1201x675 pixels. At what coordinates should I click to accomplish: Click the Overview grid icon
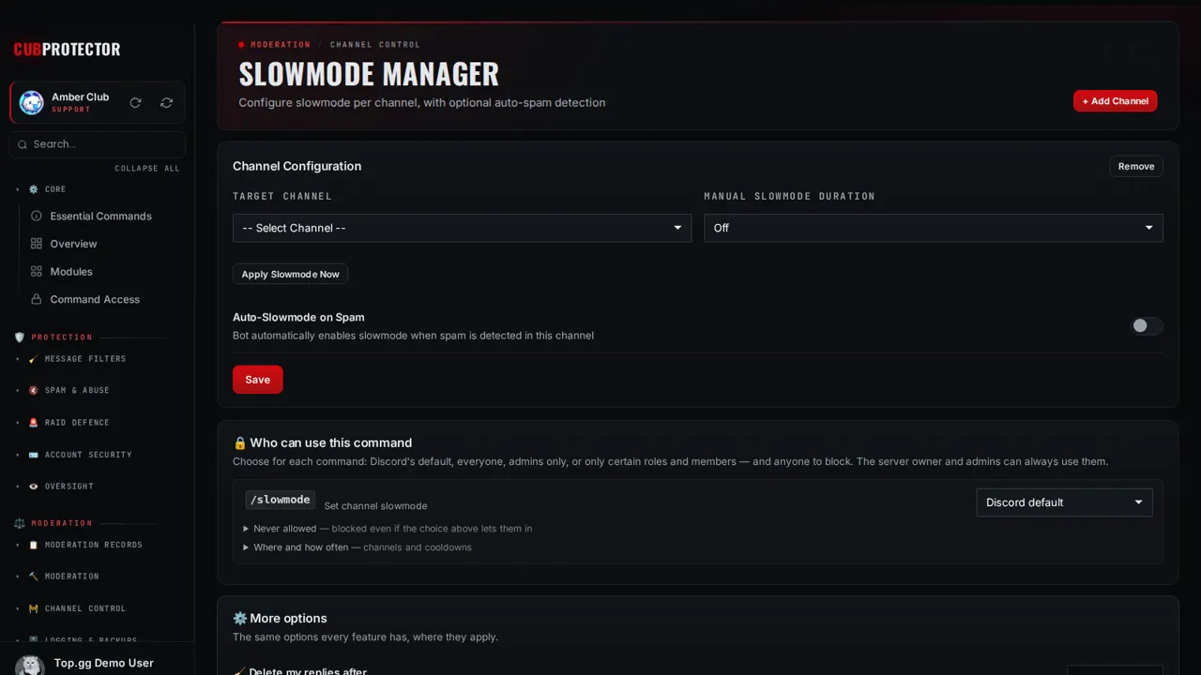(37, 244)
